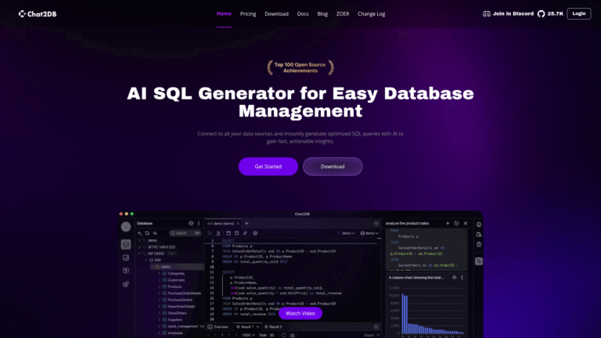
Task: Click the add connection plus icon above tree
Action: tap(140, 233)
